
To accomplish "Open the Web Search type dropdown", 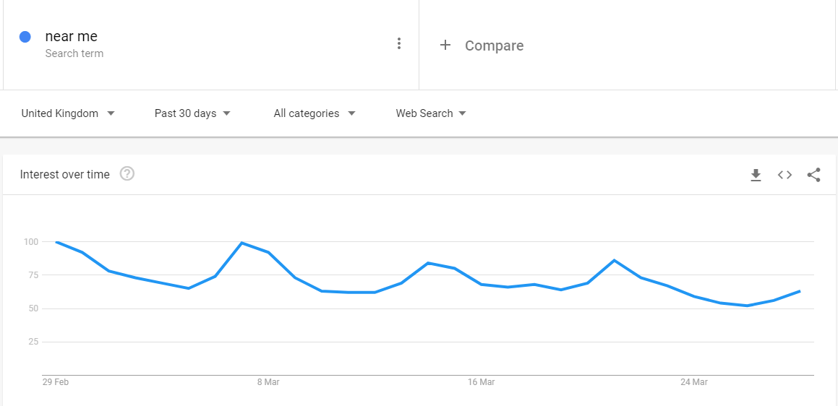I will 431,113.
